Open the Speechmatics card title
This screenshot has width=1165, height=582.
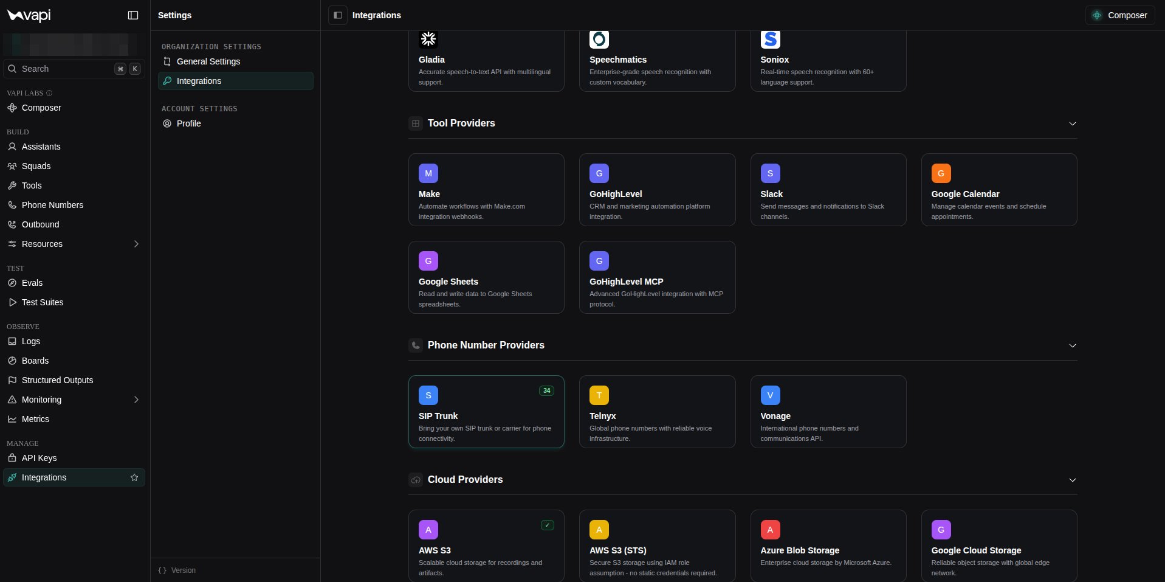(618, 60)
